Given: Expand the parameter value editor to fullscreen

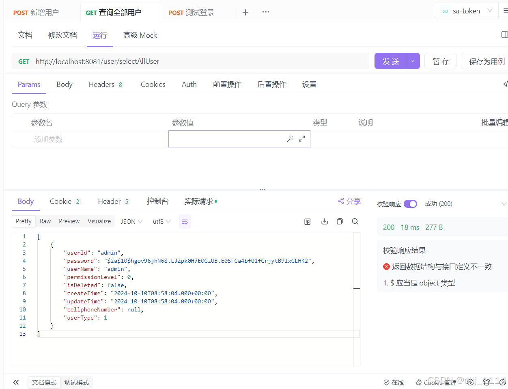Looking at the screenshot, I should click(301, 138).
